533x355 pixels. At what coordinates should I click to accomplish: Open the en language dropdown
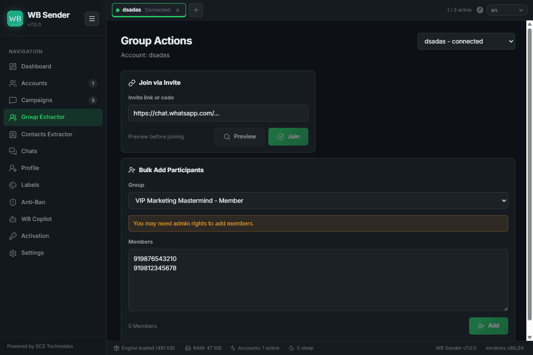click(x=507, y=10)
